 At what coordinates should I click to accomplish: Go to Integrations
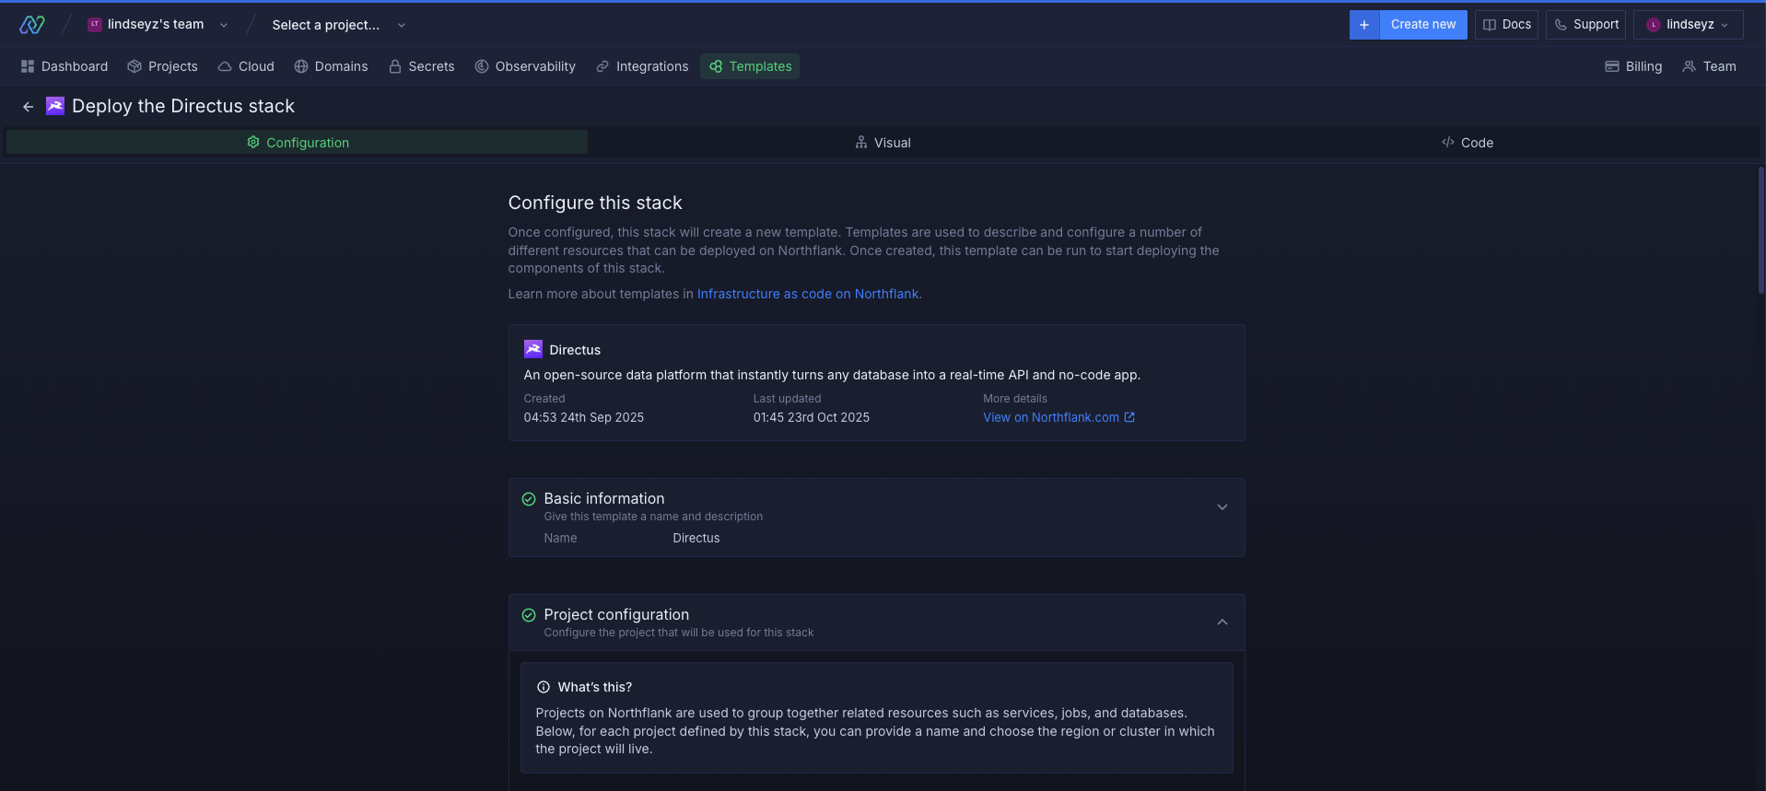643,66
